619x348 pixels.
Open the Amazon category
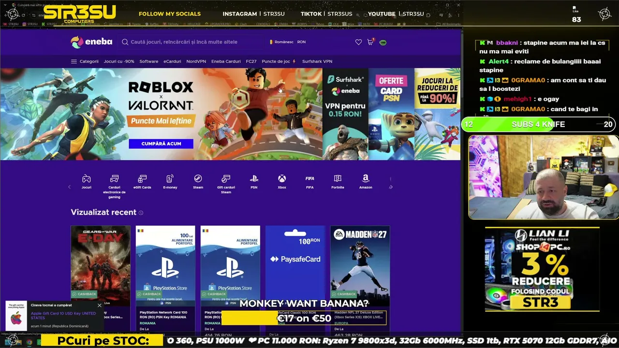click(366, 181)
